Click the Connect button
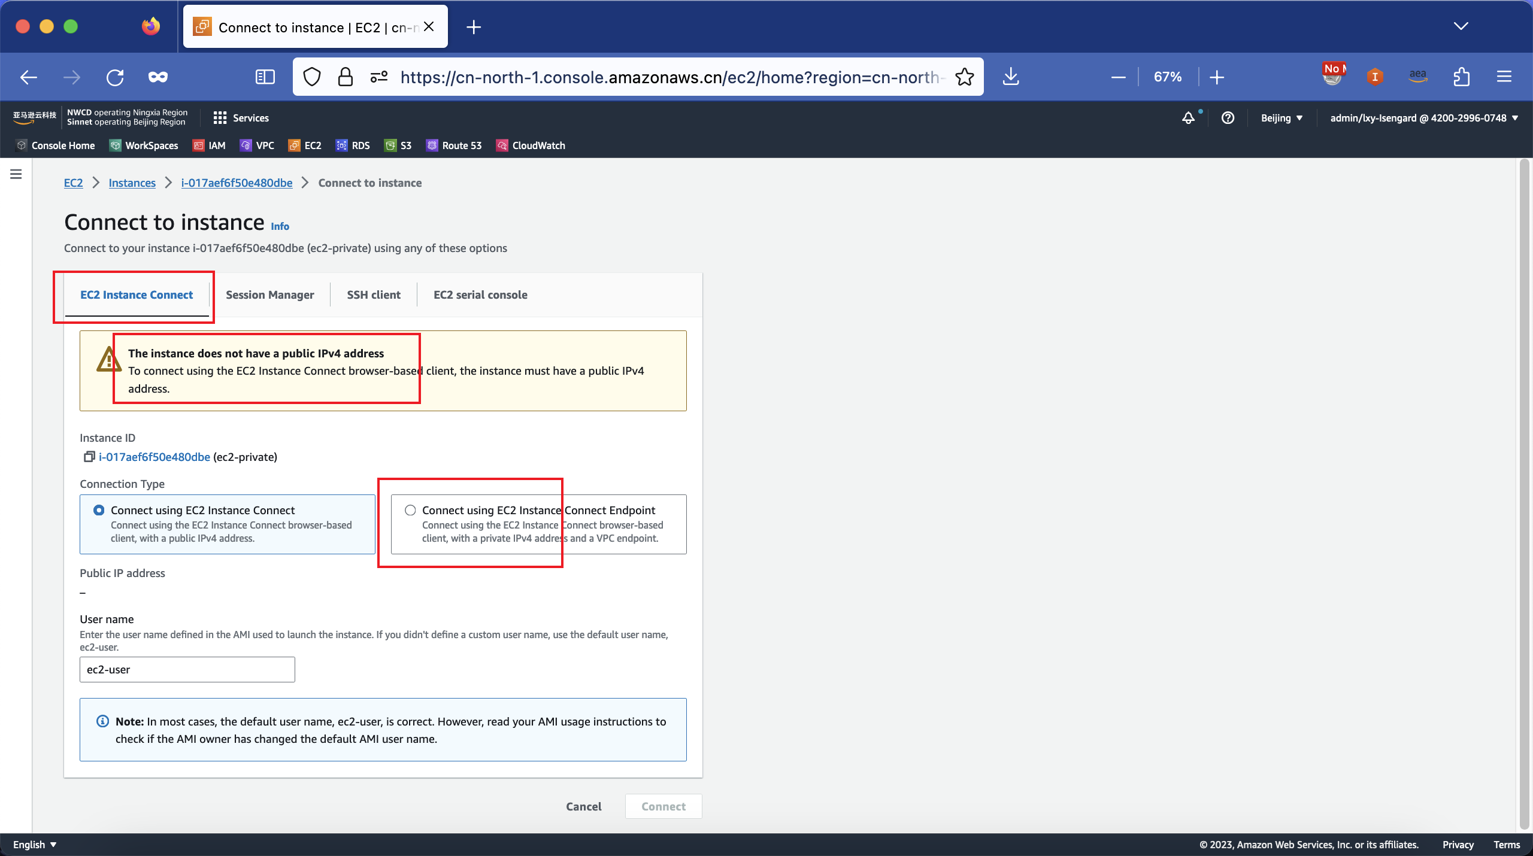Screen dimensions: 1533x856 point(664,806)
